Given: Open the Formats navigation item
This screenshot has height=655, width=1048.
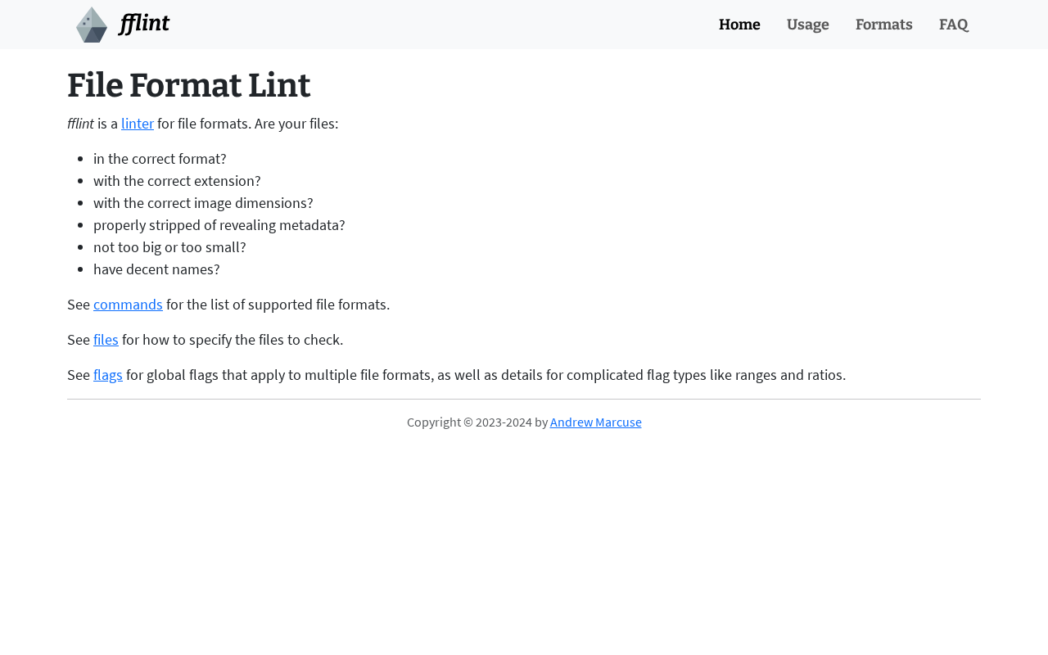Looking at the screenshot, I should 883,25.
